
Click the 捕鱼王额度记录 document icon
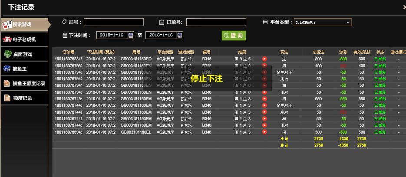point(7,83)
